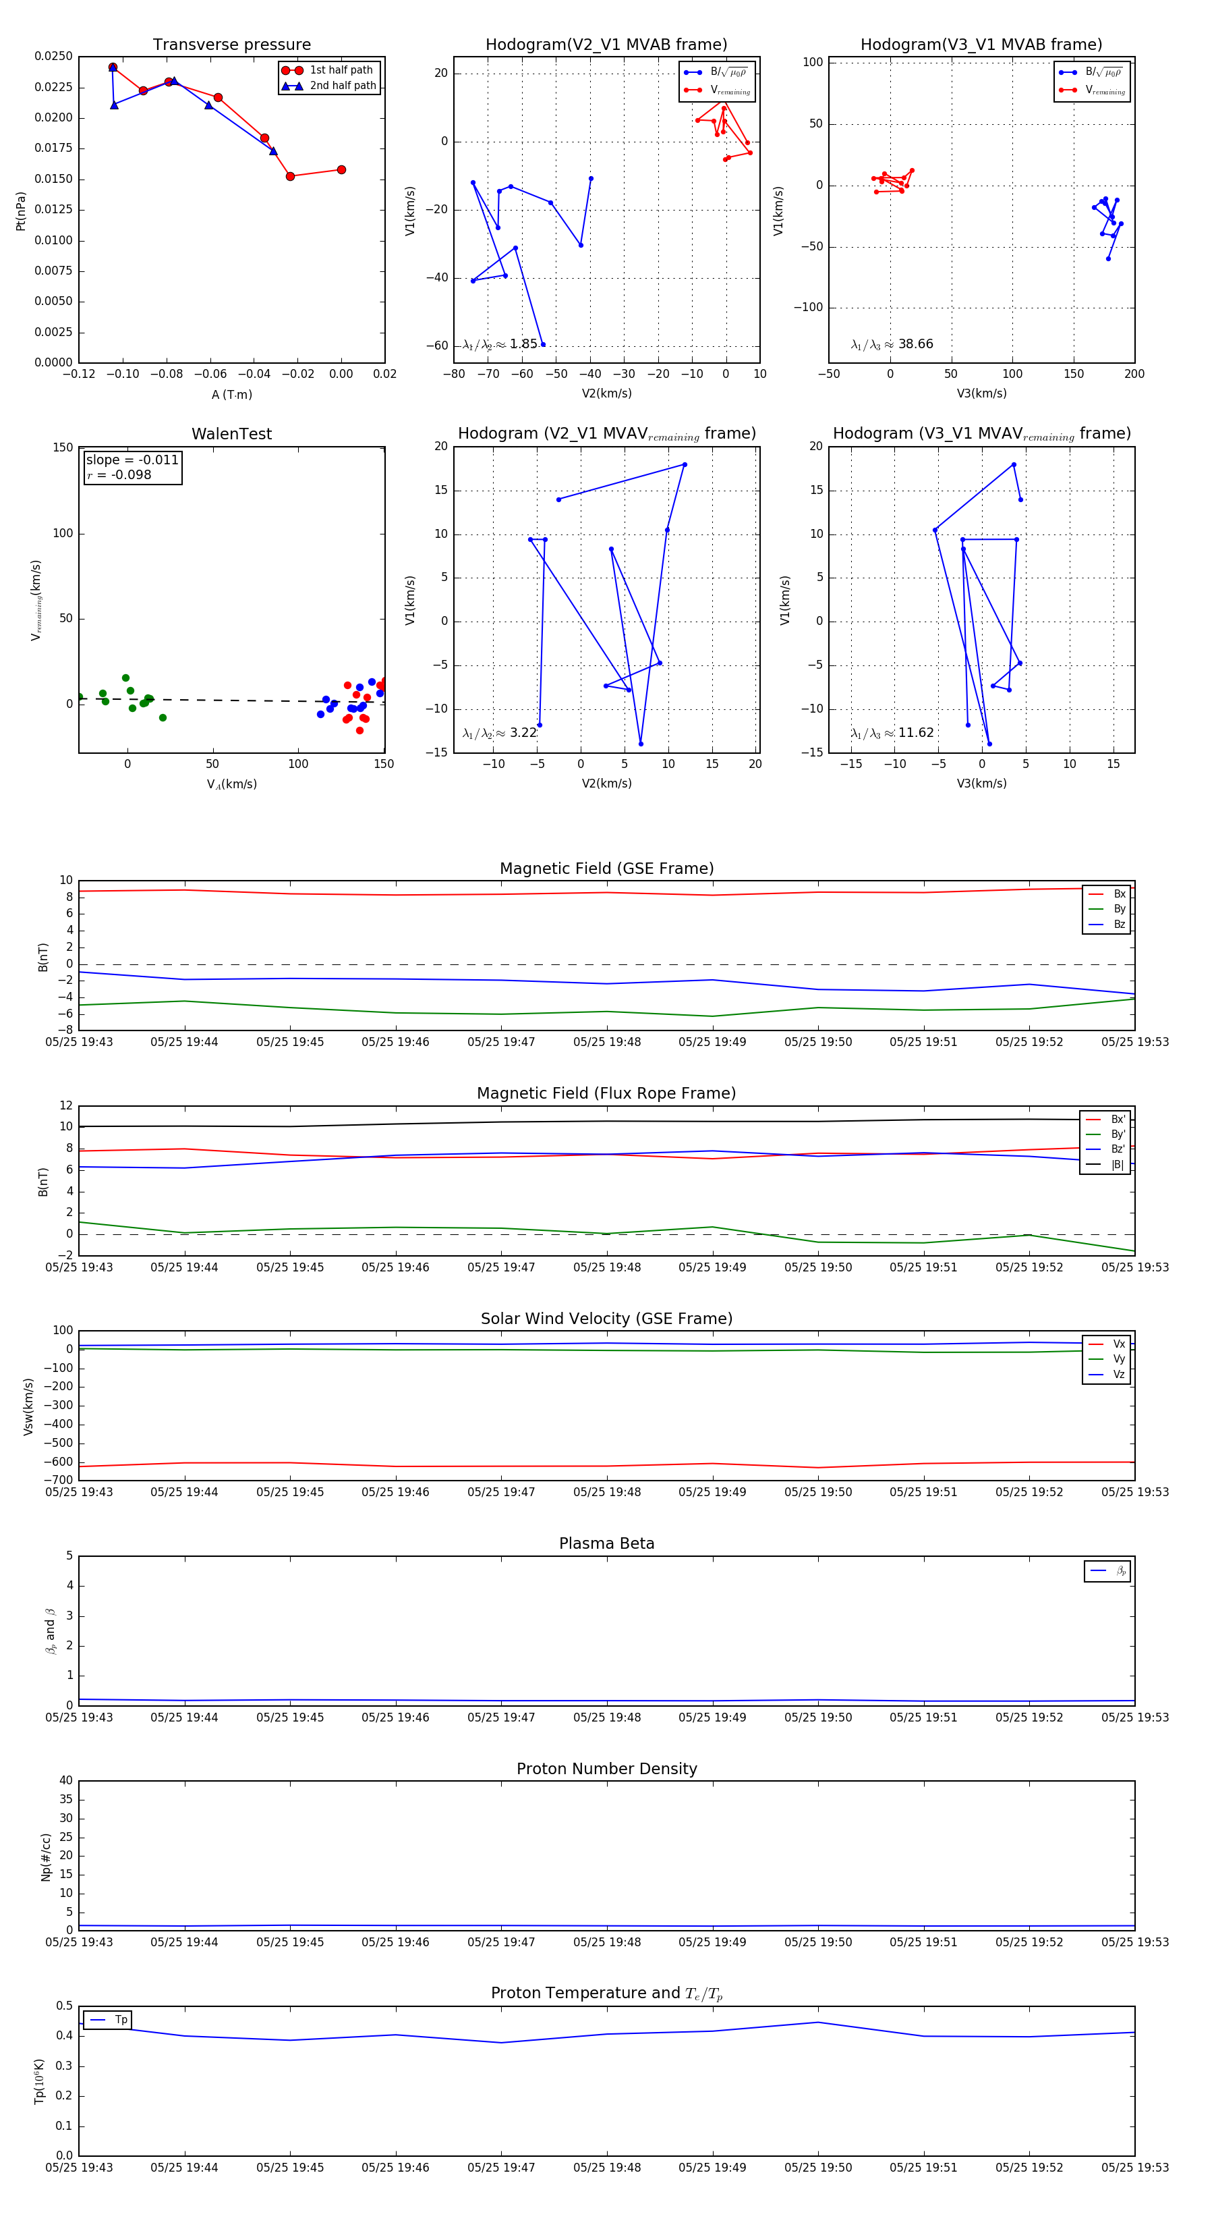The width and height of the screenshot is (1214, 2227).
Task: Click the 'Tp' legend entry
Action: 109,2020
